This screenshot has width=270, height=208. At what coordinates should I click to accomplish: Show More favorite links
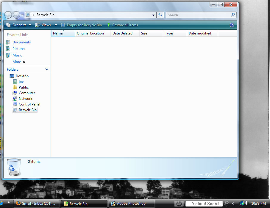click(19, 62)
